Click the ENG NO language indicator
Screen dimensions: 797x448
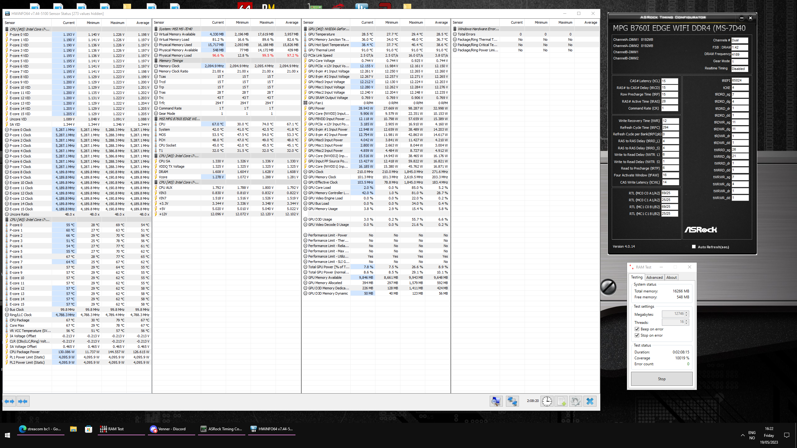(x=752, y=435)
